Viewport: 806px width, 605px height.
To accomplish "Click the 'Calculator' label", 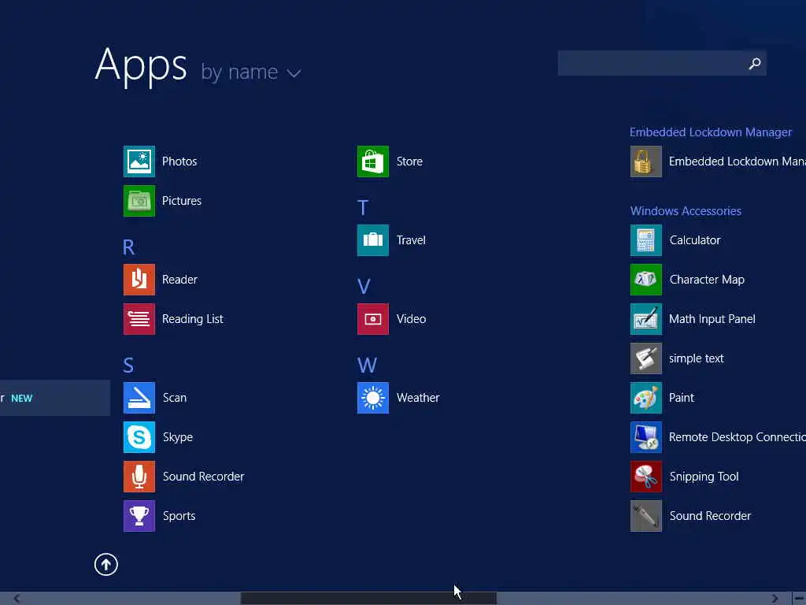I will tap(695, 240).
